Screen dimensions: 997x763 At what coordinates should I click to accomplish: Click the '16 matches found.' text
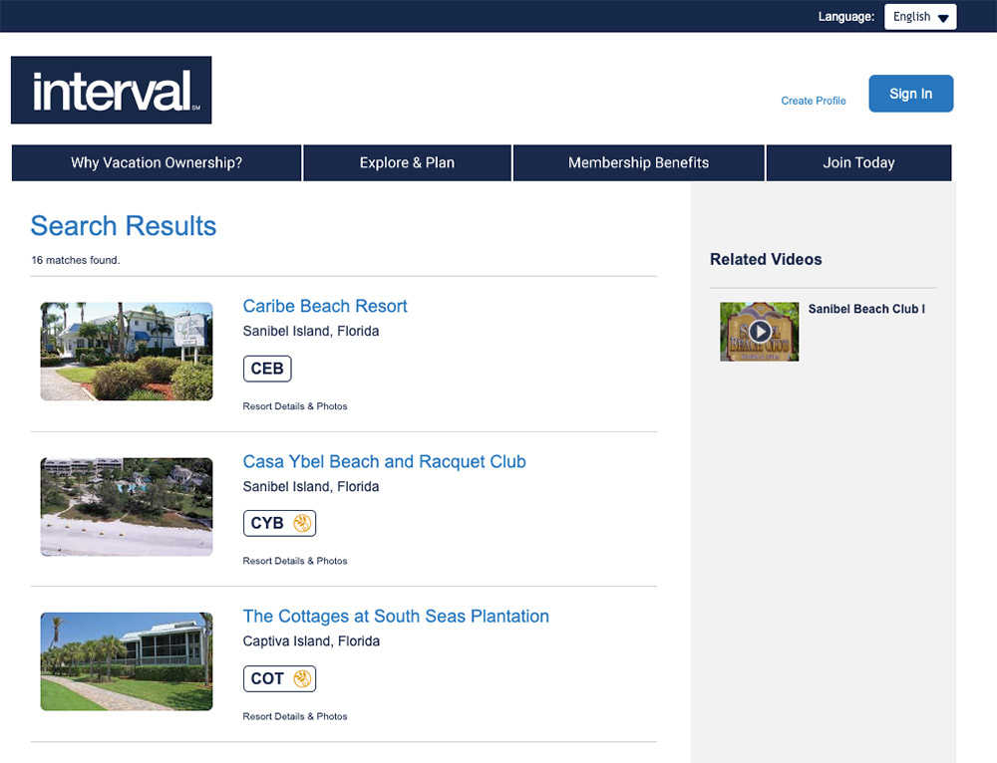pyautogui.click(x=76, y=260)
